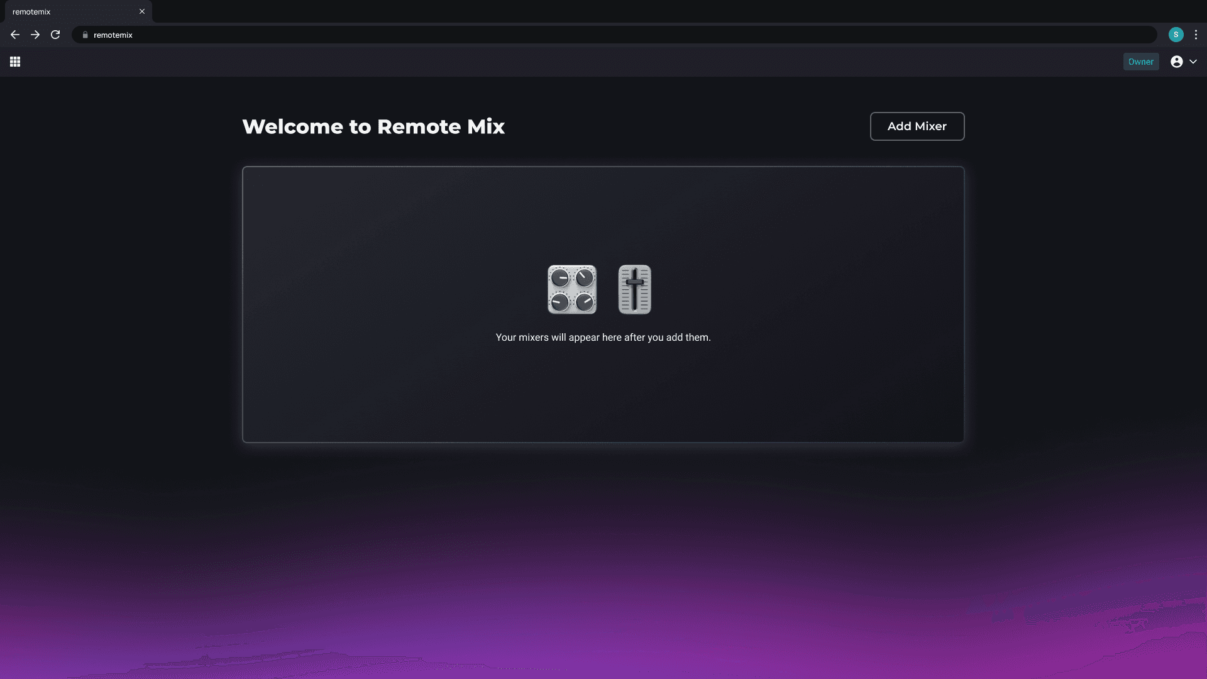Click the Owner role badge
Image resolution: width=1207 pixels, height=679 pixels.
1140,62
